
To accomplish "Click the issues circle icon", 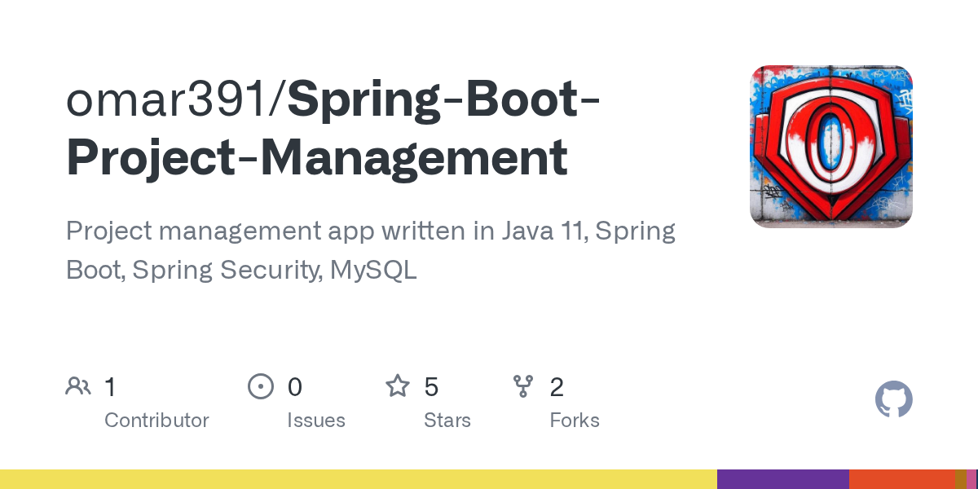I will pyautogui.click(x=261, y=386).
